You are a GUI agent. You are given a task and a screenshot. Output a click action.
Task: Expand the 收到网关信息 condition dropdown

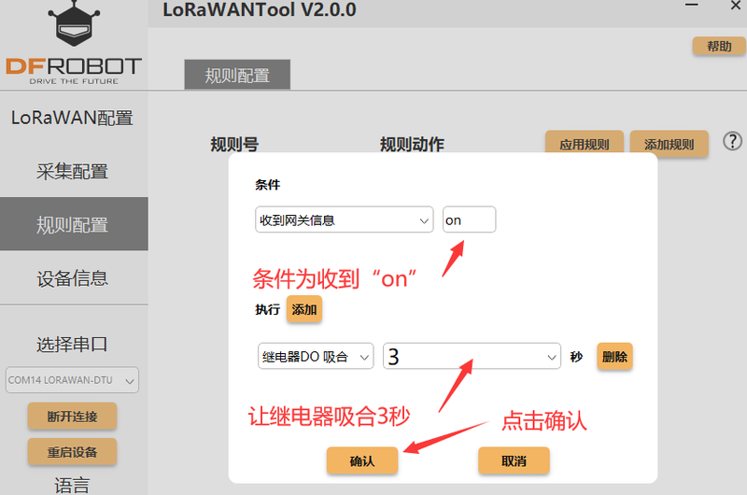(344, 220)
